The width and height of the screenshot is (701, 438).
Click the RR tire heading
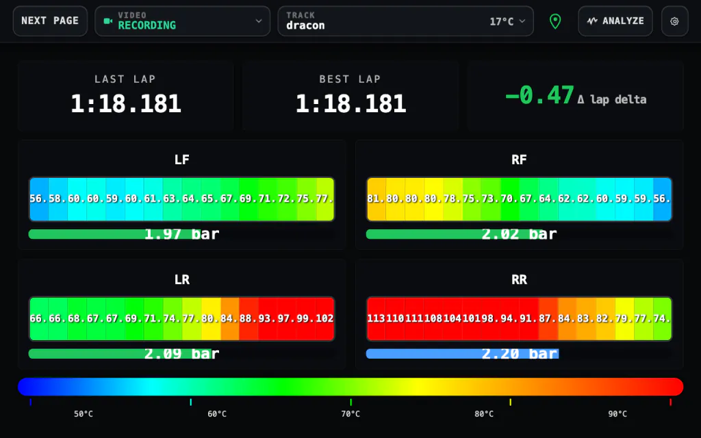pyautogui.click(x=519, y=279)
